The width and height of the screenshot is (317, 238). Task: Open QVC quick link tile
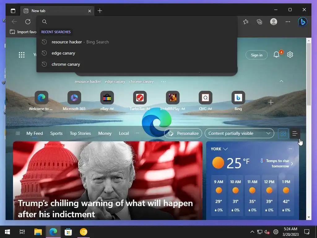[206, 101]
